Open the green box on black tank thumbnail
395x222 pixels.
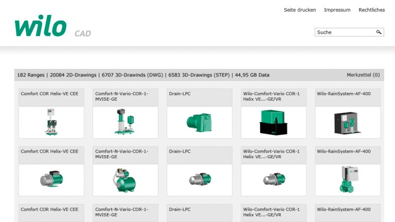click(x=274, y=122)
